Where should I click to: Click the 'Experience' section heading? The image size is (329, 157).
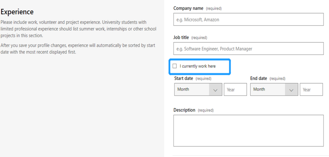(17, 12)
